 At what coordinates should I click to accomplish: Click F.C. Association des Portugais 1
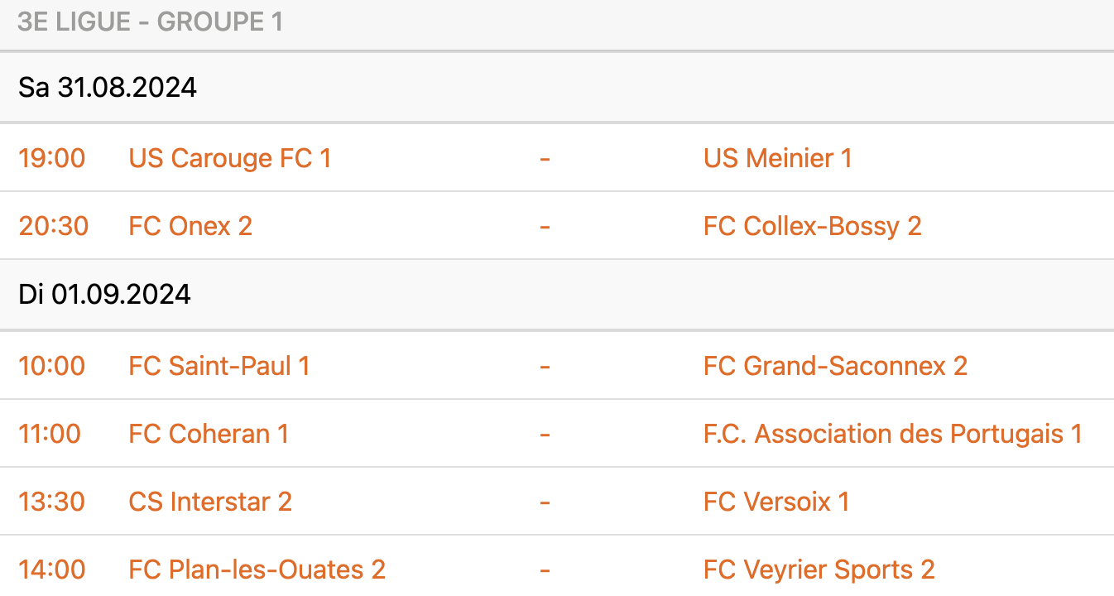point(892,434)
